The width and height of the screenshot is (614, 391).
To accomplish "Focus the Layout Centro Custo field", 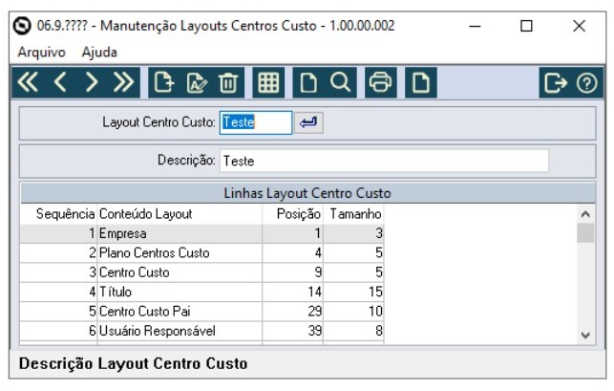I will [256, 122].
